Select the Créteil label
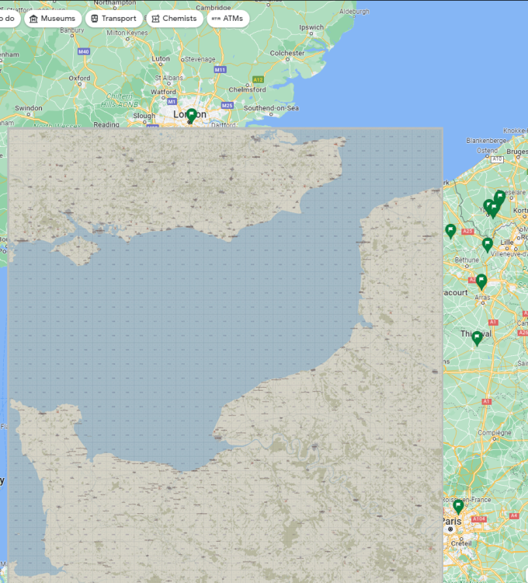The image size is (528, 583). point(461,543)
